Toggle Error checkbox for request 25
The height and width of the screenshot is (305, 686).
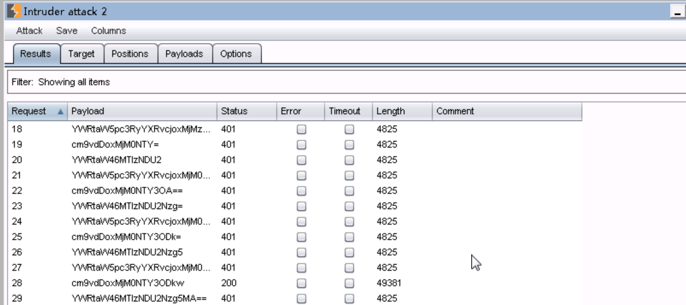coord(301,237)
